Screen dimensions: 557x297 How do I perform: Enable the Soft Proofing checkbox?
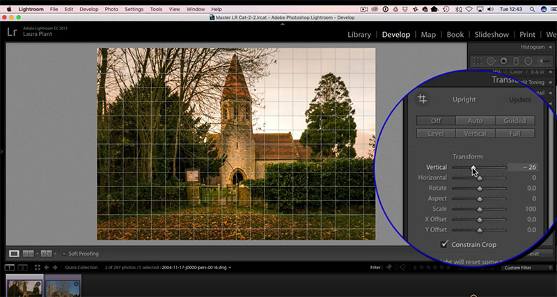tap(64, 254)
